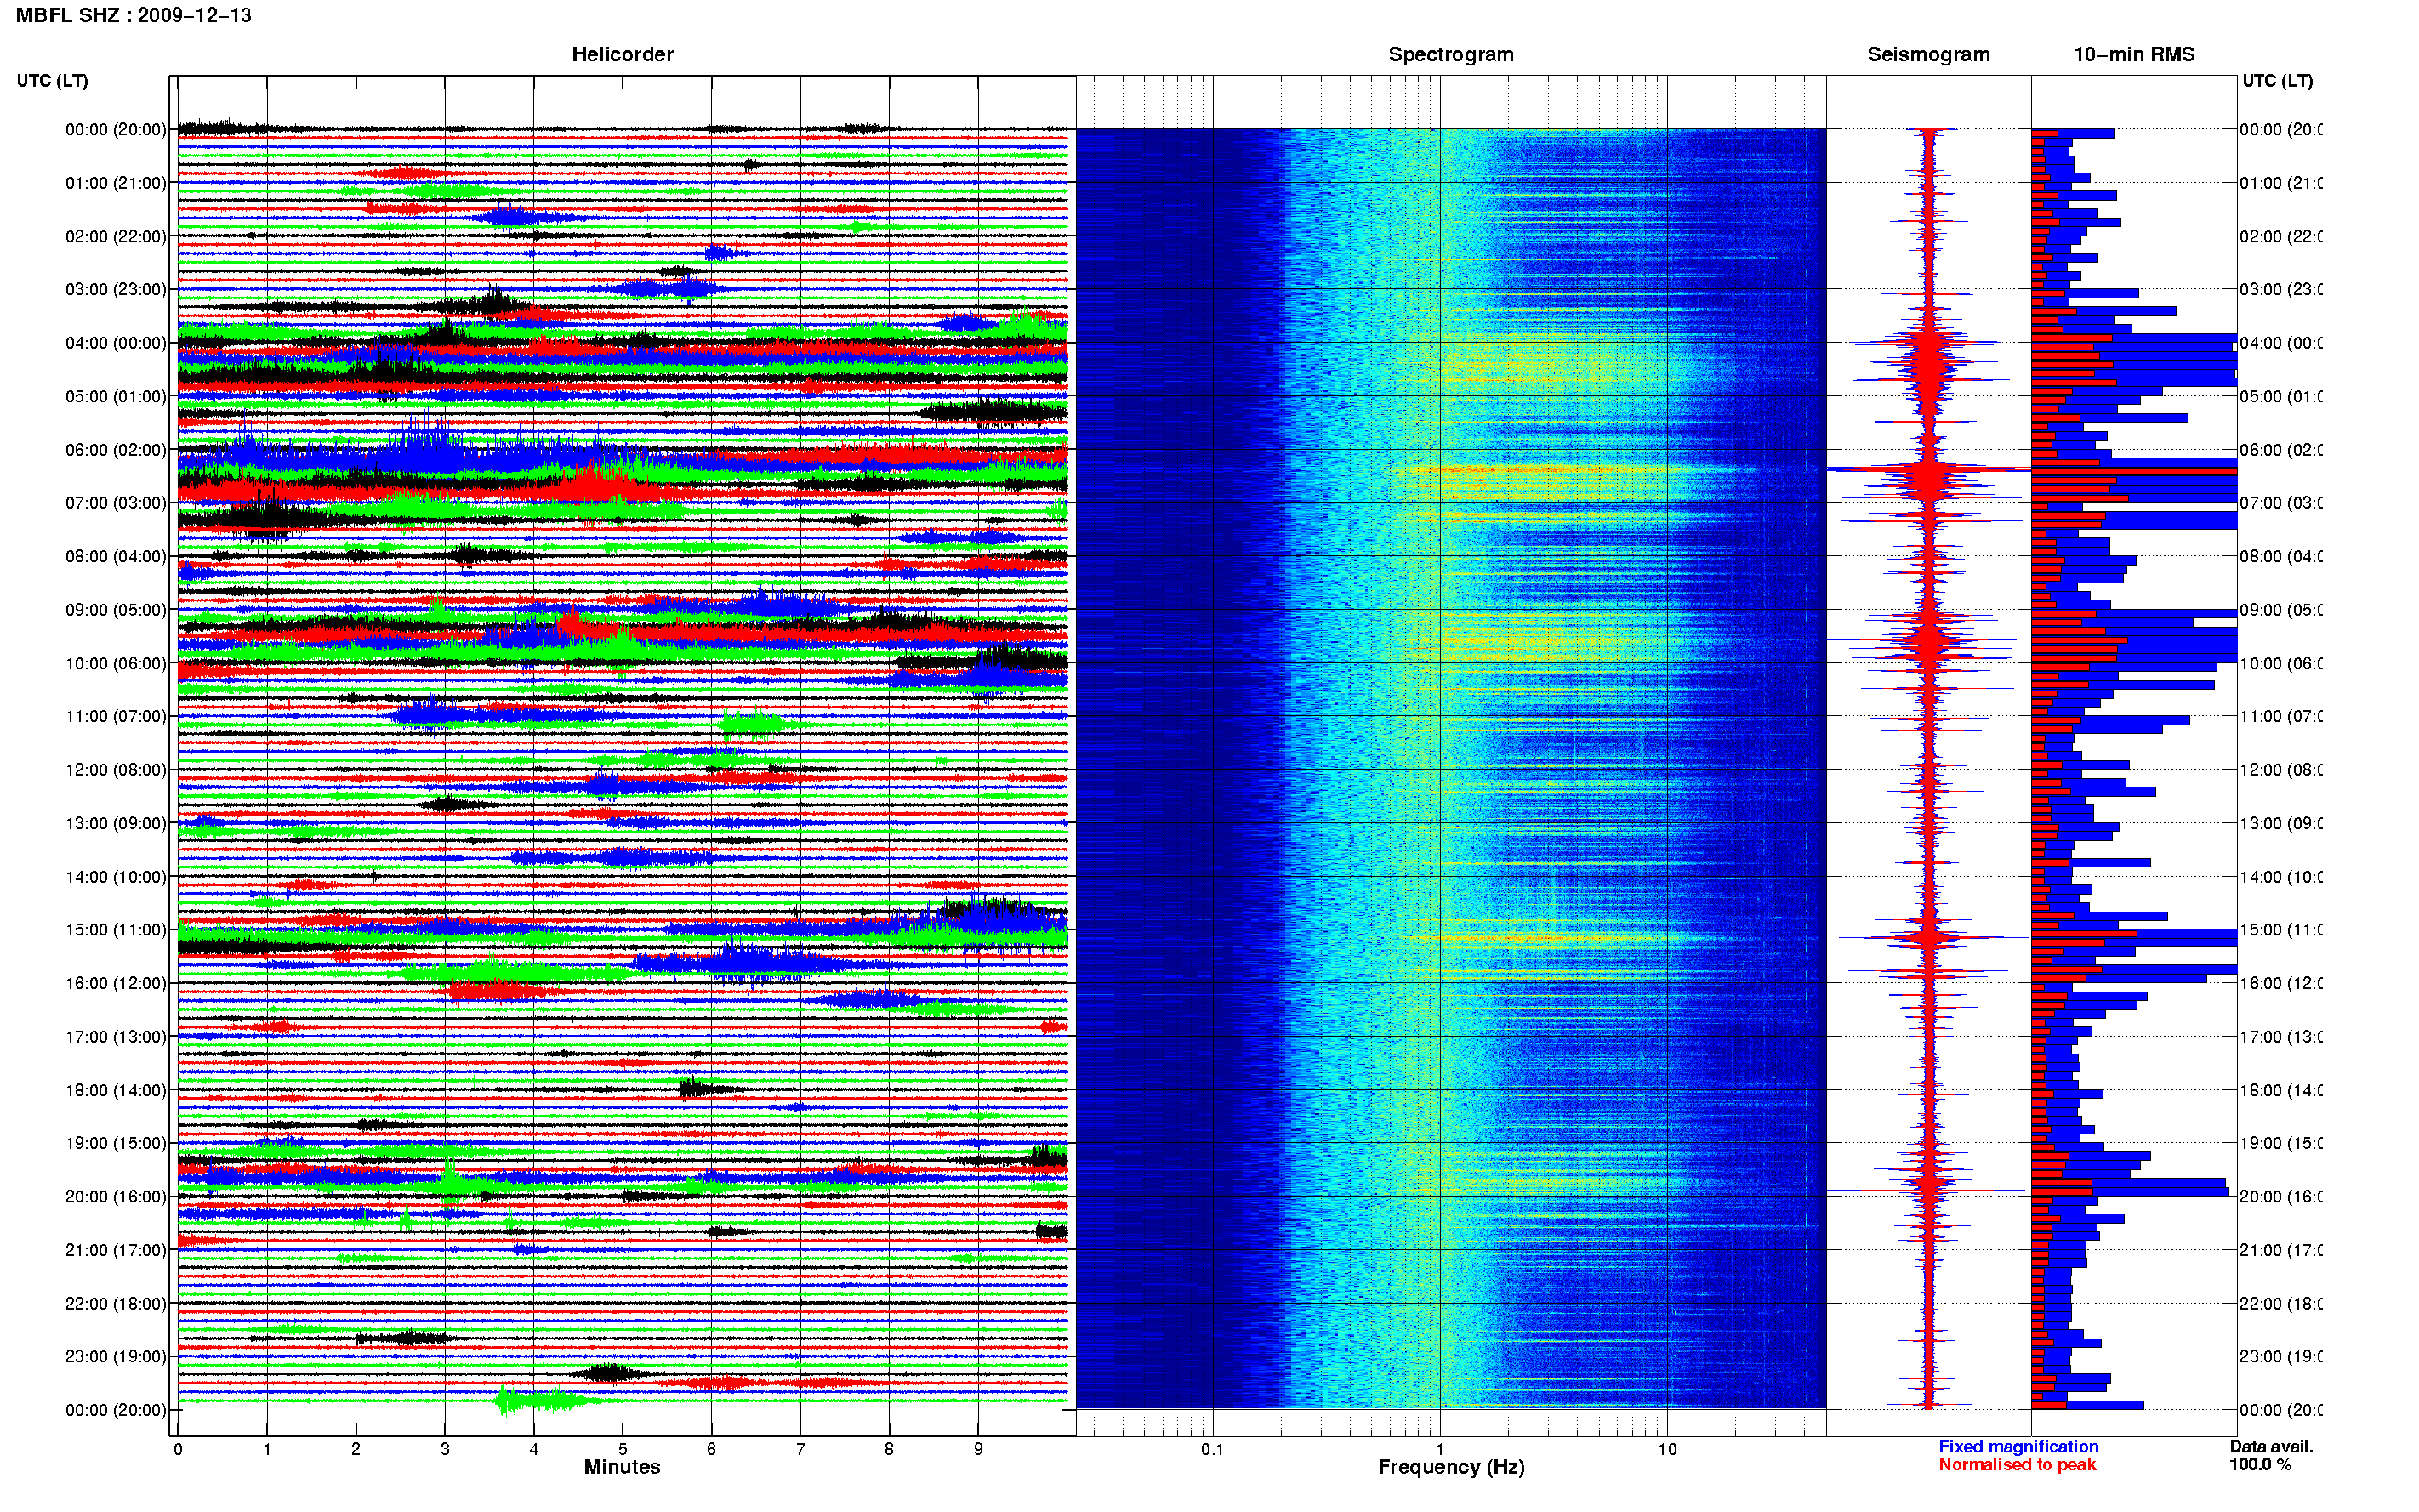Click the left 'UTC (LT)' axis label

[52, 81]
